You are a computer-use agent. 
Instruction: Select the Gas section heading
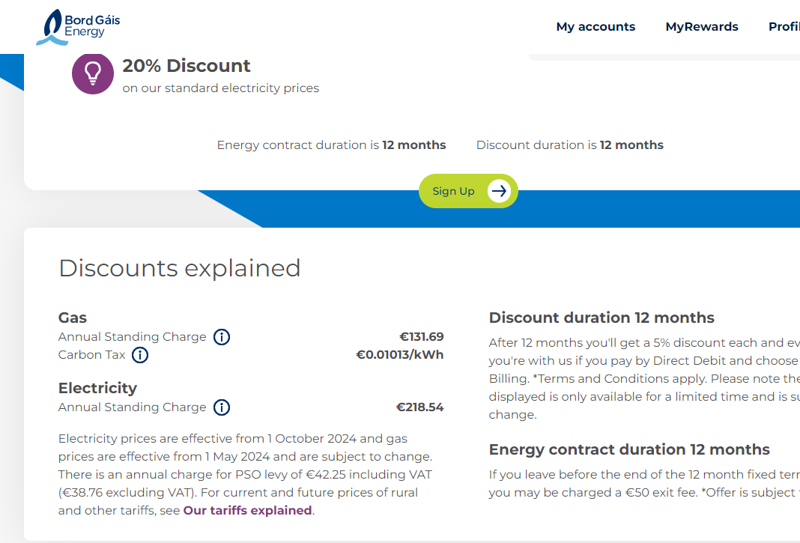pyautogui.click(x=73, y=318)
